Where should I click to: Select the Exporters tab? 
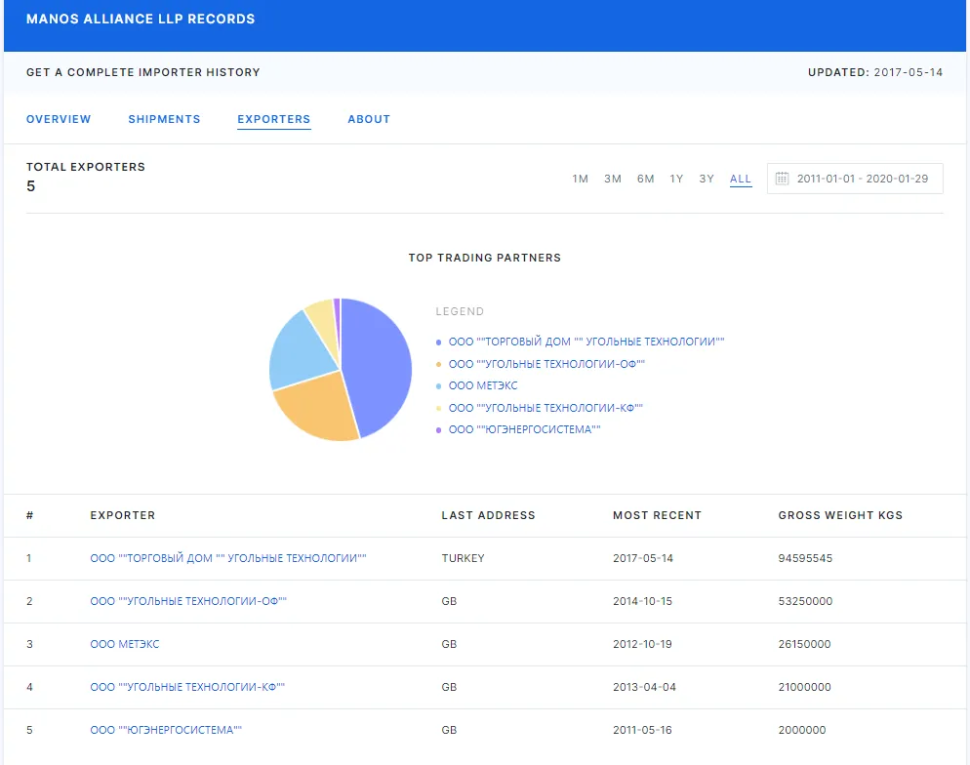point(273,119)
